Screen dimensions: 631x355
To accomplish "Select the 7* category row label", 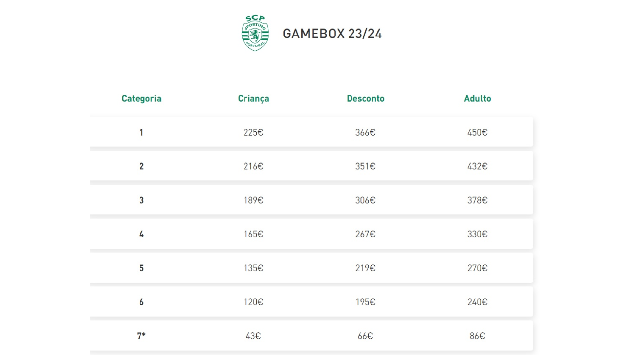I will tap(141, 336).
